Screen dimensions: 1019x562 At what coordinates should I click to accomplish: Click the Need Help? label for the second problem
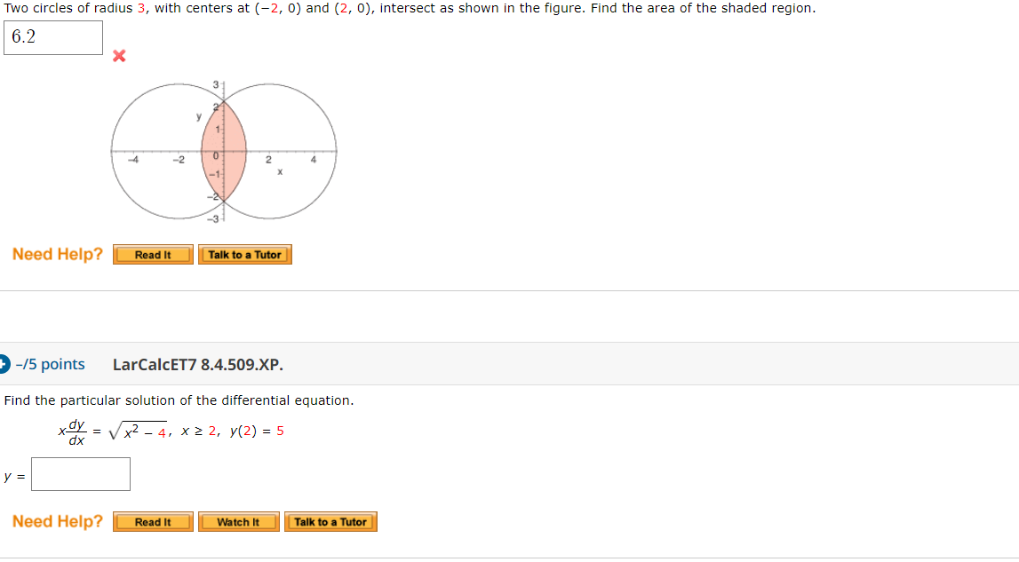click(59, 522)
